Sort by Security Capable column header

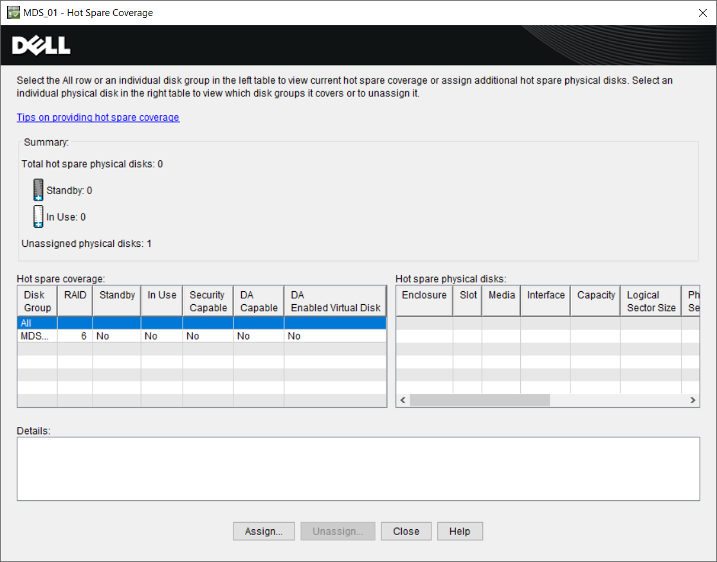coord(208,302)
